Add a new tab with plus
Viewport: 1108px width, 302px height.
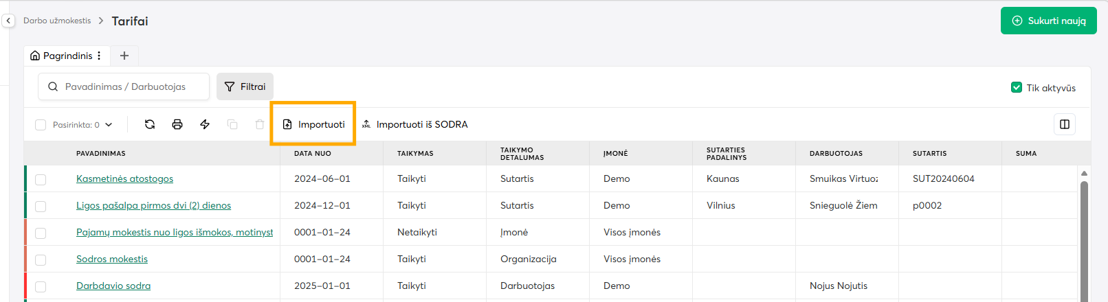(124, 56)
